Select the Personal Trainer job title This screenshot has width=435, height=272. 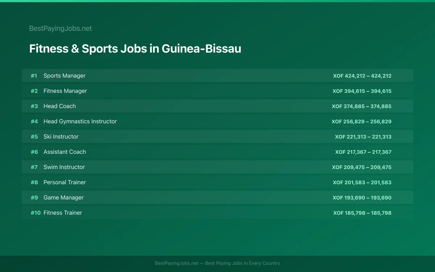click(65, 182)
